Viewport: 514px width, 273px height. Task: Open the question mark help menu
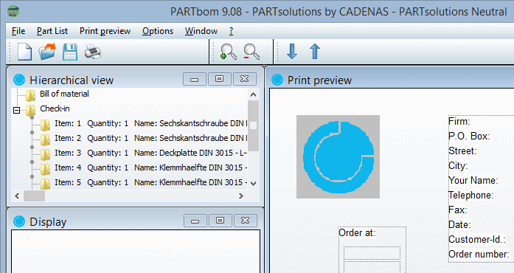(231, 31)
